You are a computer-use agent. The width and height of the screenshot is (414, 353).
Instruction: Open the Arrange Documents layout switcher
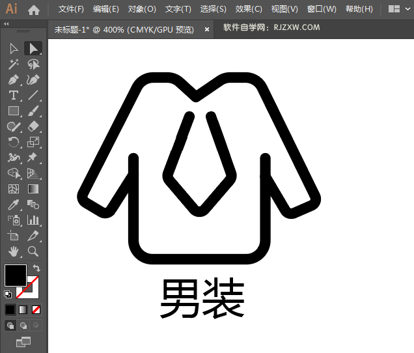394,9
